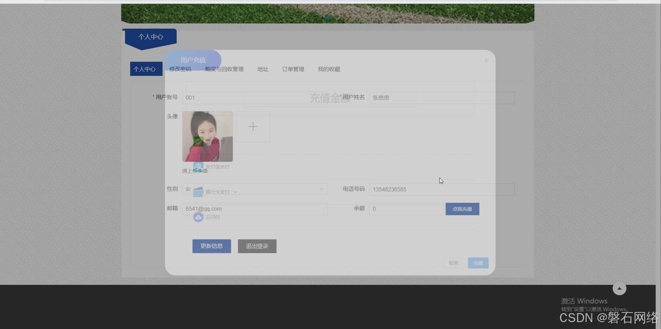Open 我的收藏 tab
Screen dimensions: 661x329
[x=329, y=69]
